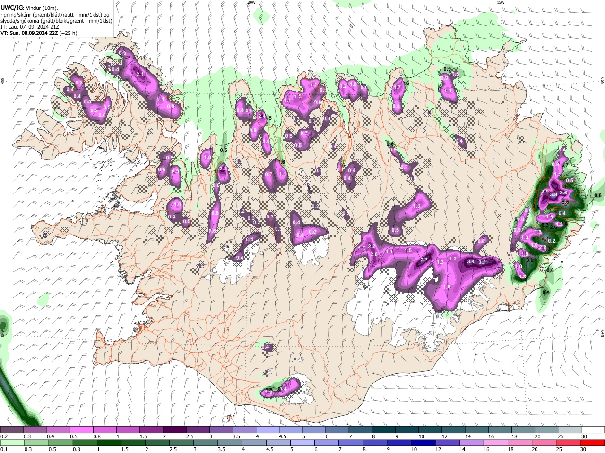
Task: Click the 3.4 snowfall value on the map
Action: (470, 261)
